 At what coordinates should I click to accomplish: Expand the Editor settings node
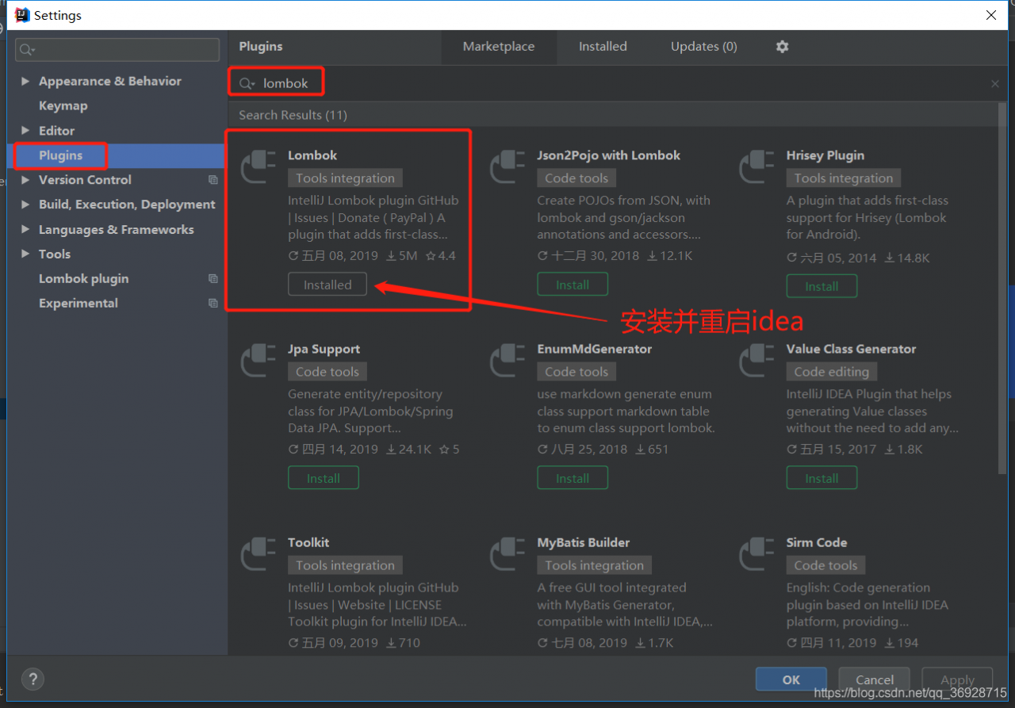tap(25, 131)
